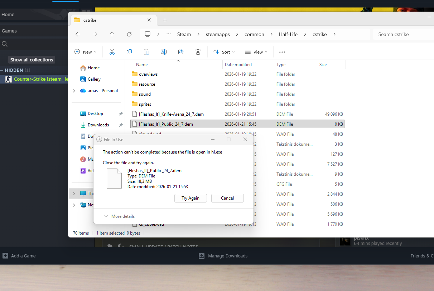The width and height of the screenshot is (434, 291).
Task: Click the 70 items status bar text
Action: click(81, 233)
